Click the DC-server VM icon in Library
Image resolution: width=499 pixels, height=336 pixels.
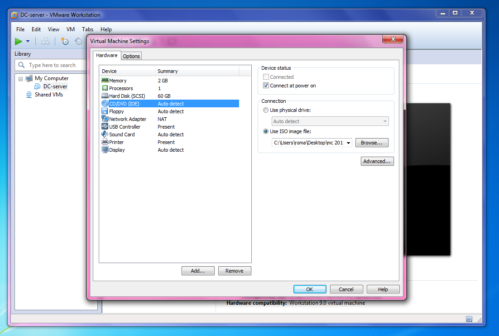click(38, 86)
